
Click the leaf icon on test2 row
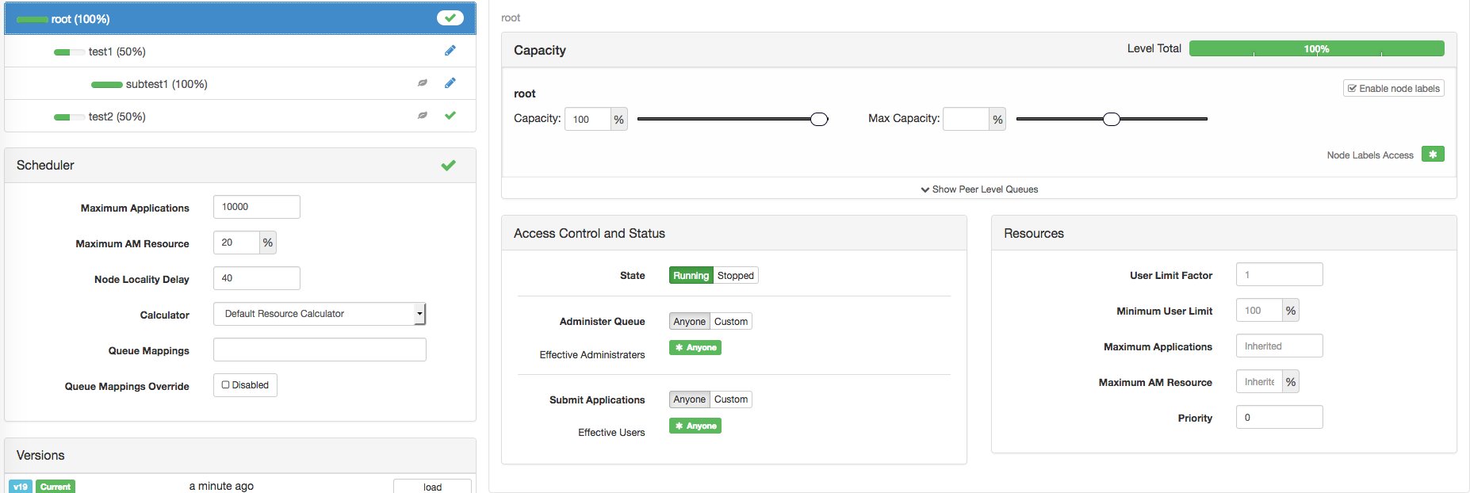[x=423, y=116]
